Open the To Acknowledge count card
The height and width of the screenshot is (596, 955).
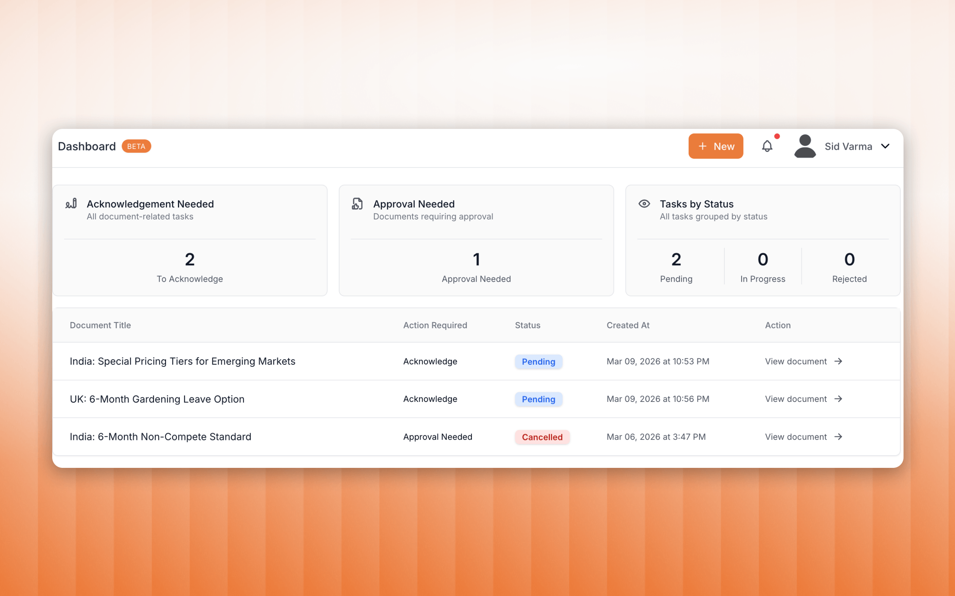pyautogui.click(x=190, y=267)
